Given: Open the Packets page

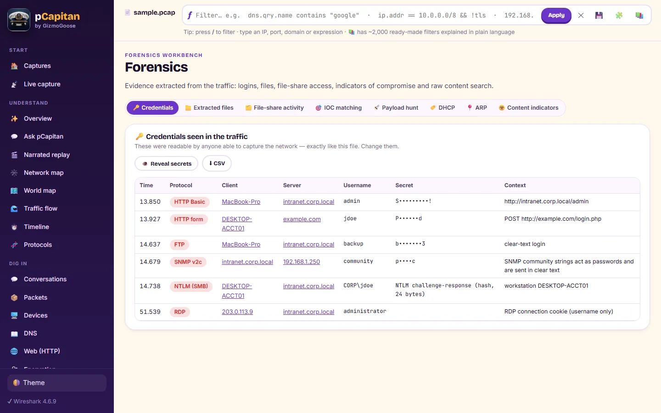Looking at the screenshot, I should 57,297.
